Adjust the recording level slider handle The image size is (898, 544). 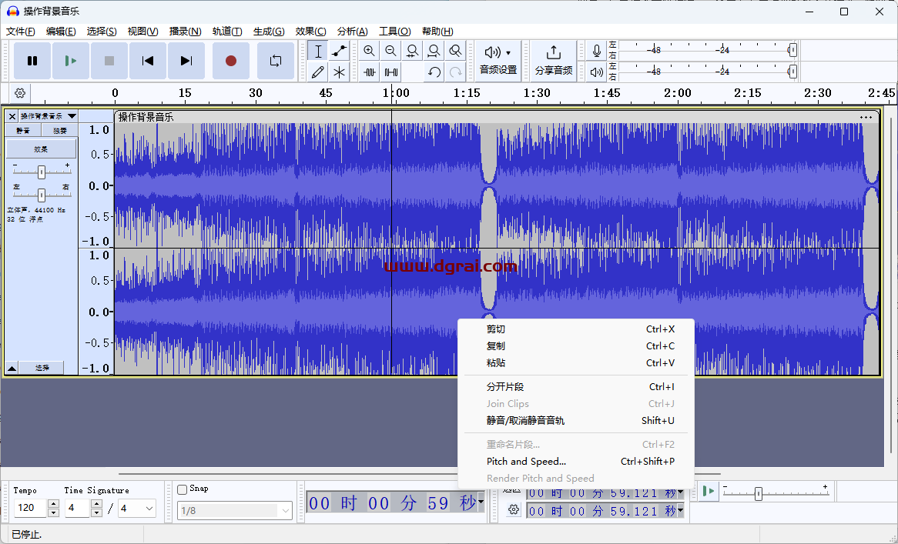pos(792,50)
